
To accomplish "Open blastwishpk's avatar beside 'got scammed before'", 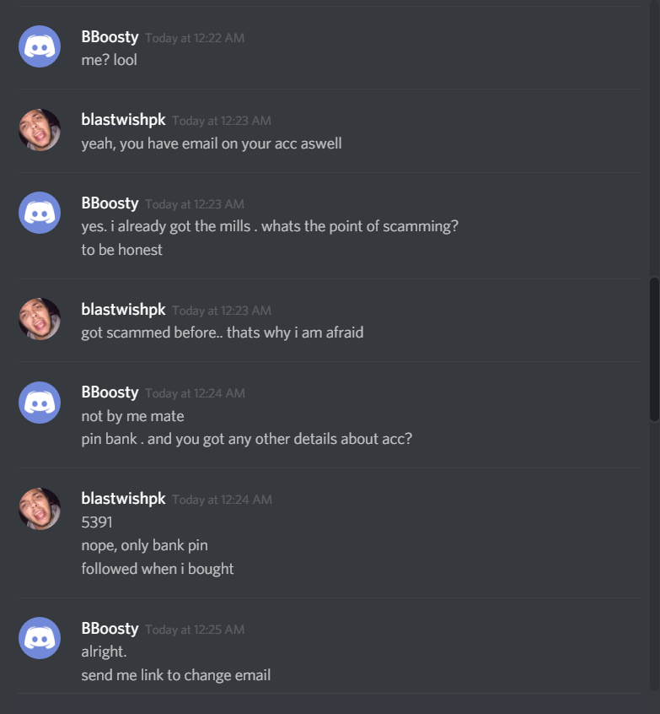I will pyautogui.click(x=40, y=319).
